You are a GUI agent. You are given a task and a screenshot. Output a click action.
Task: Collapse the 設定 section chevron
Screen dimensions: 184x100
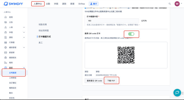(24, 67)
